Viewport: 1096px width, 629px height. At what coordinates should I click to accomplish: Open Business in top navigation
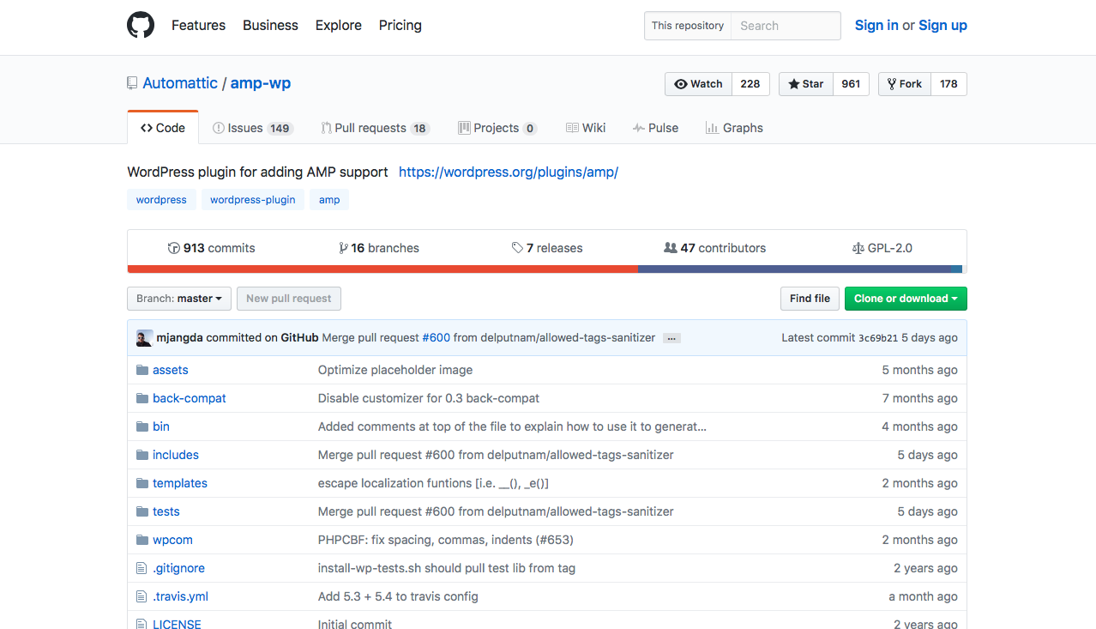270,25
